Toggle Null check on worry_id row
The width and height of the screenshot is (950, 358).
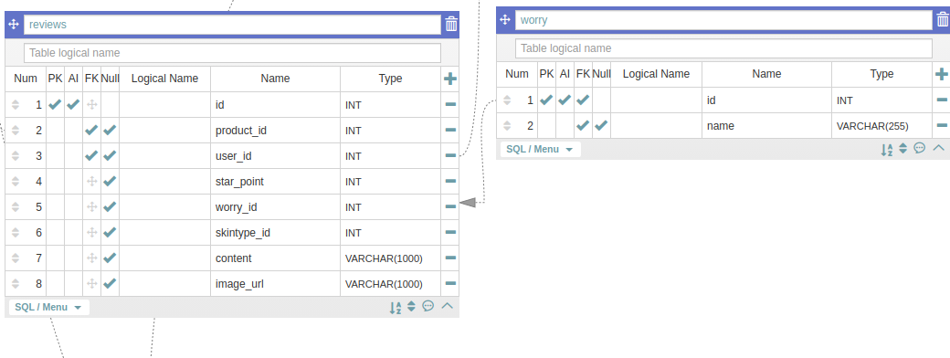[110, 206]
